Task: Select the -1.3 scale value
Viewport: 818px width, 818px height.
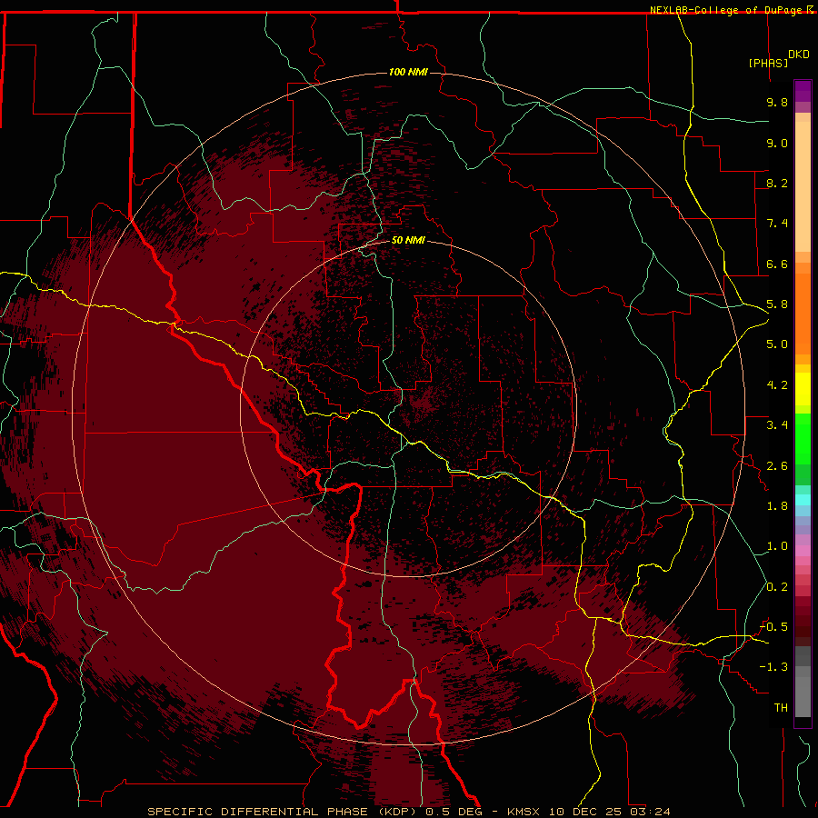Action: tap(773, 667)
